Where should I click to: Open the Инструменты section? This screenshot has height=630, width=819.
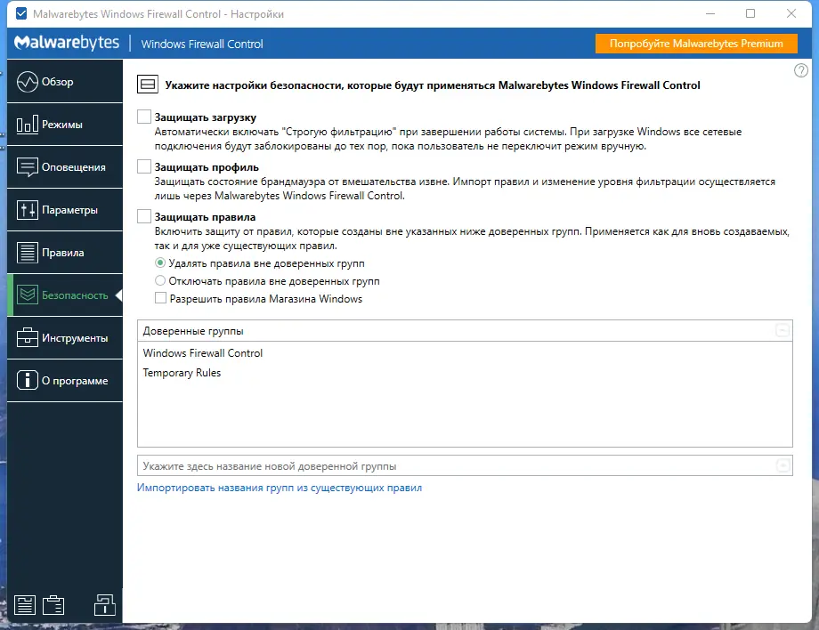65,338
